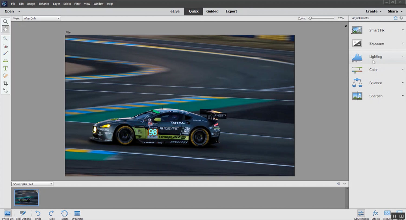The height and width of the screenshot is (220, 406).
Task: Click the Create button
Action: 373,11
